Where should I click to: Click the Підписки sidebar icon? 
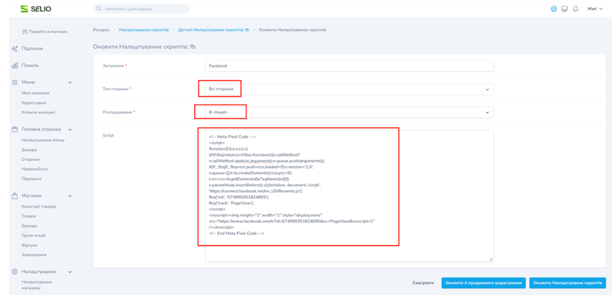click(14, 48)
